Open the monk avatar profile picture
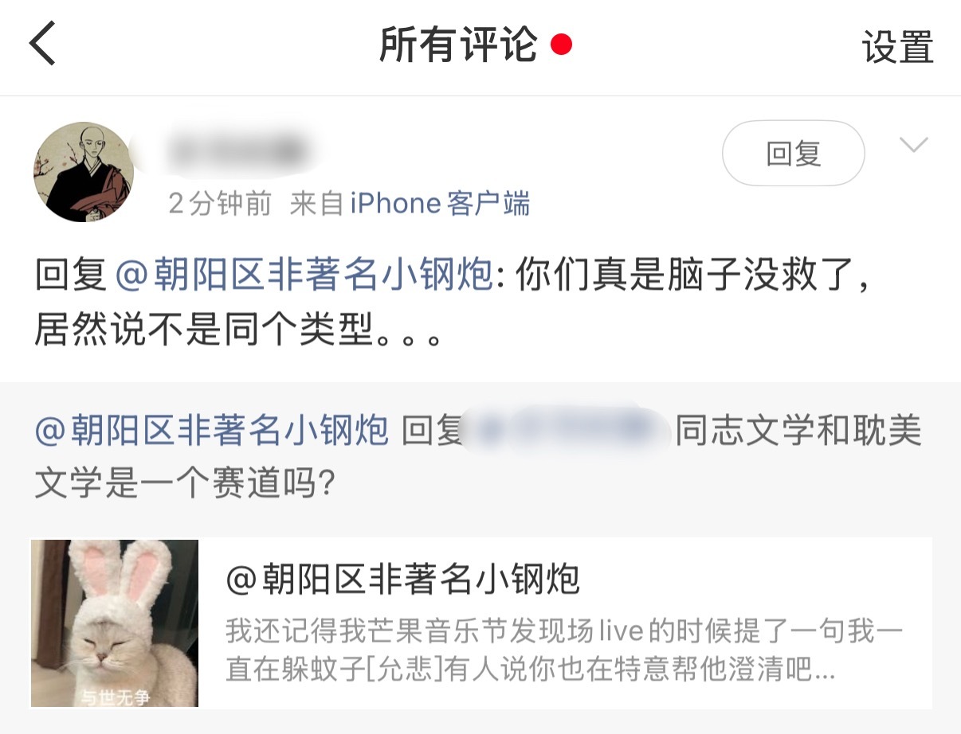Viewport: 961px width, 734px height. pyautogui.click(x=83, y=172)
